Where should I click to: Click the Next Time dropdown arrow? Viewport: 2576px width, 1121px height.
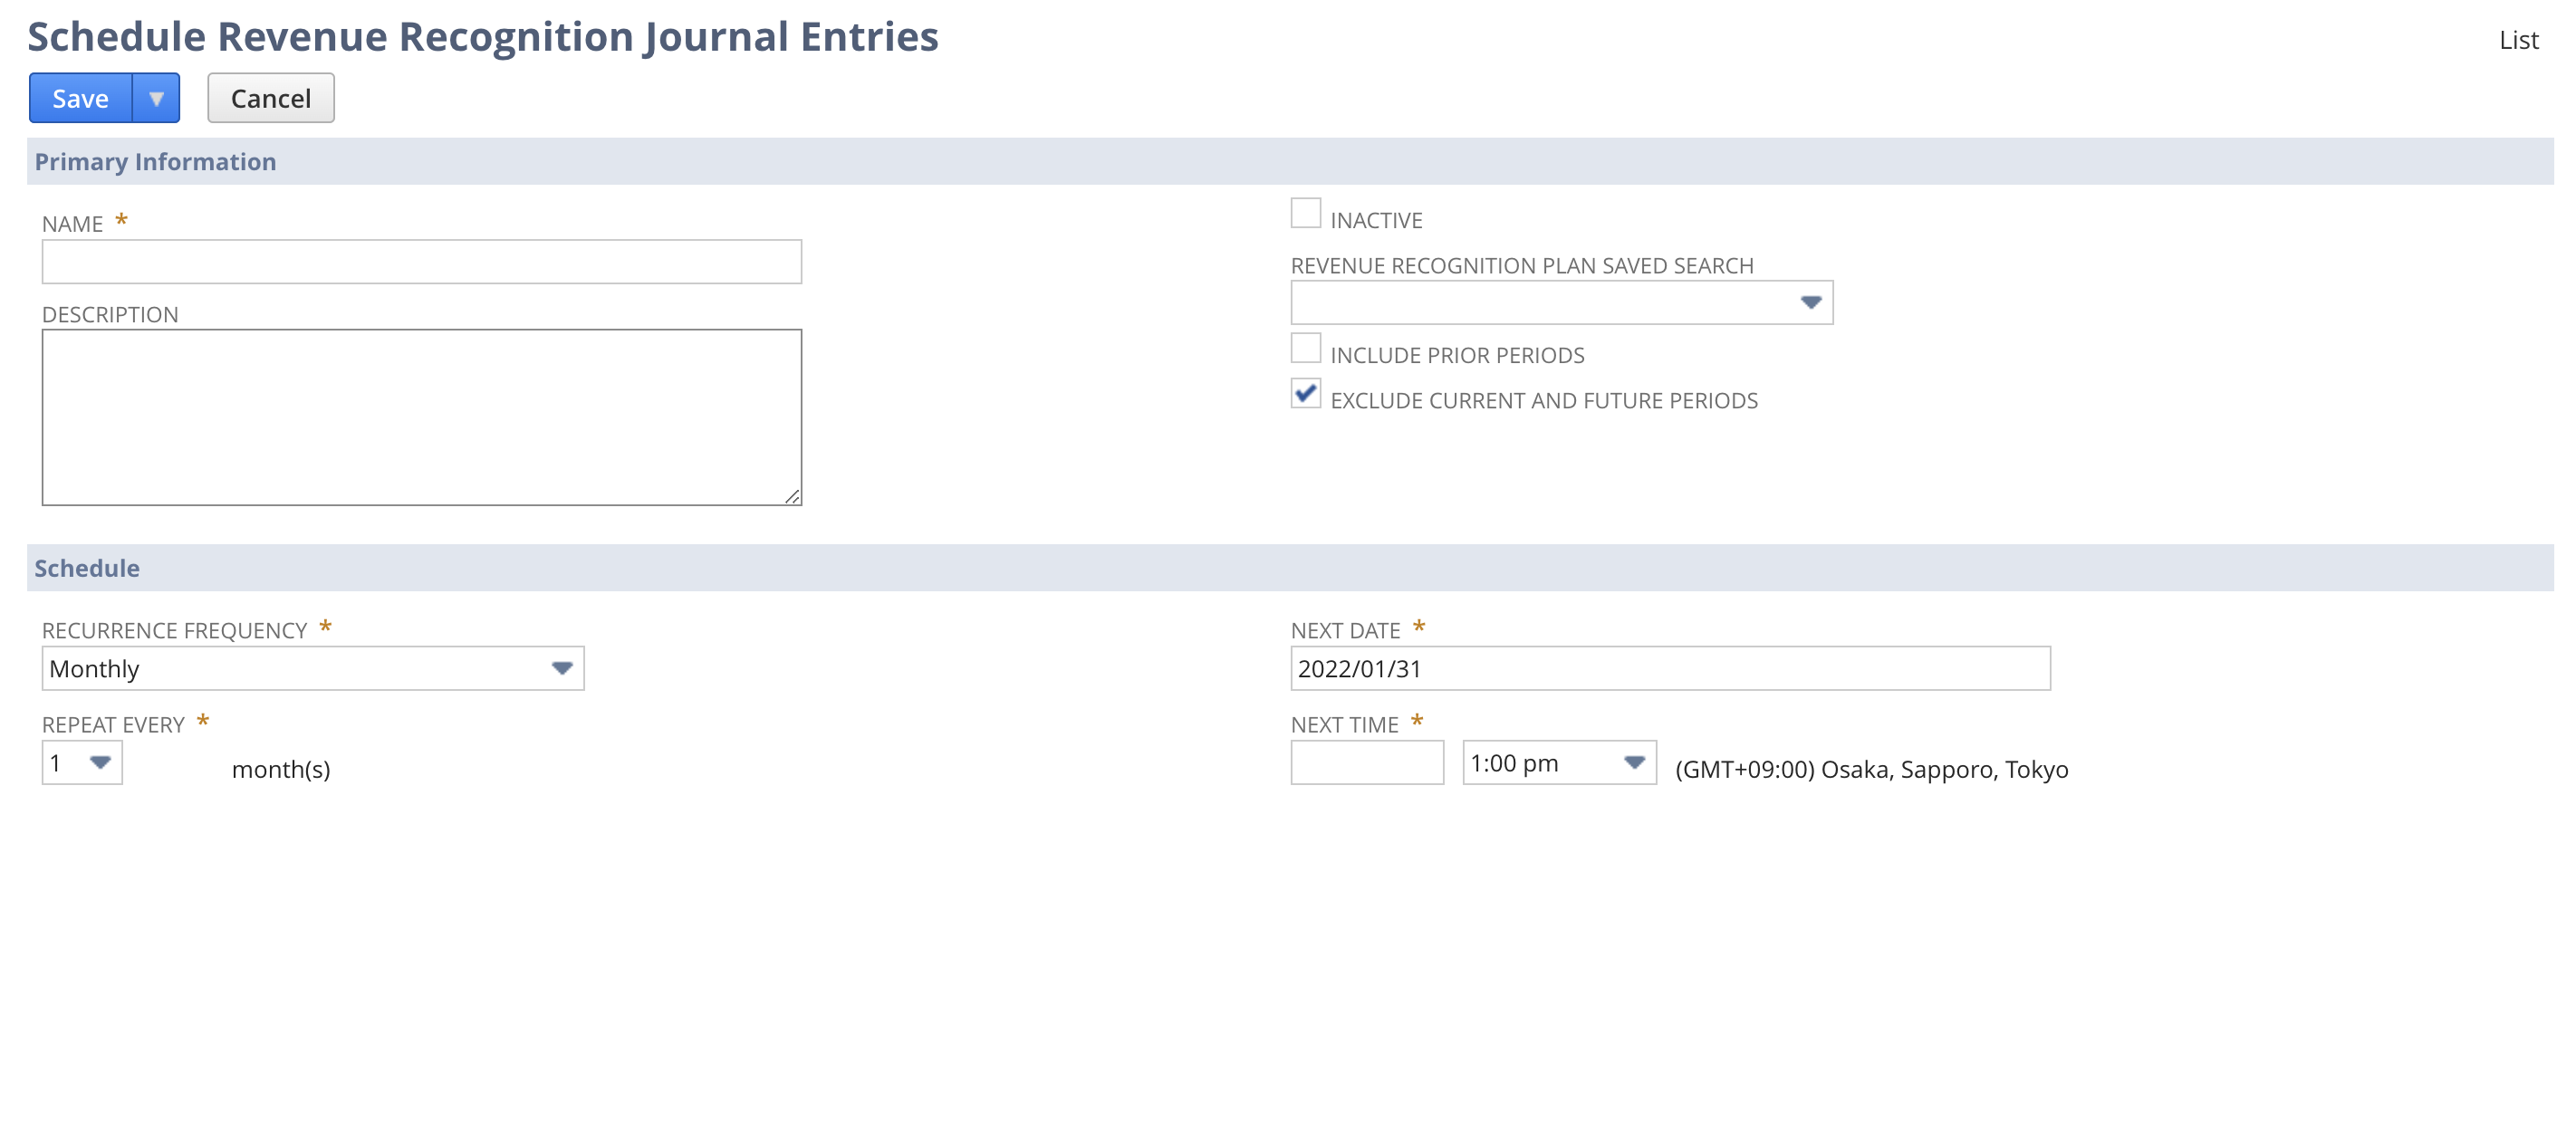pyautogui.click(x=1634, y=763)
